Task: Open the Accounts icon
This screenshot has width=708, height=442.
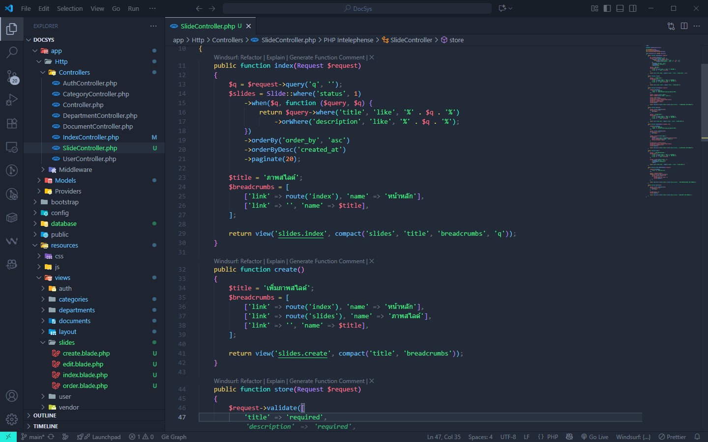Action: tap(12, 396)
